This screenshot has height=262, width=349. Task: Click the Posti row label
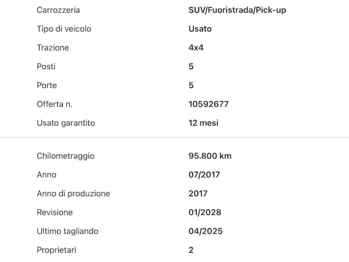[x=46, y=66]
